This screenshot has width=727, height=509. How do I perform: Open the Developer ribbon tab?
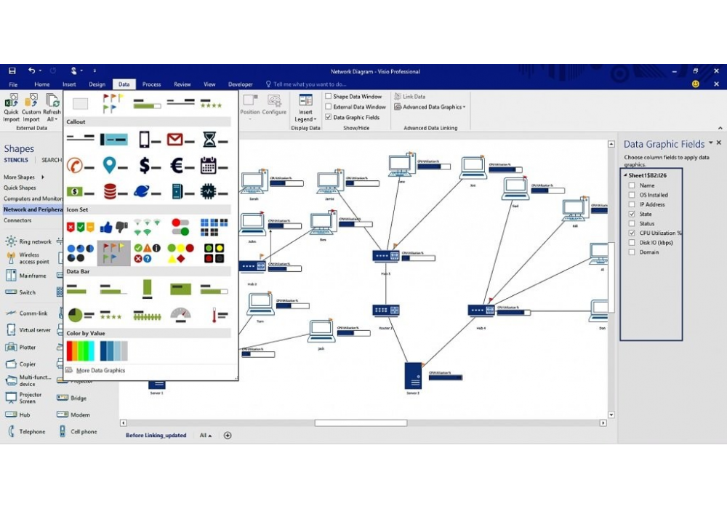pos(240,84)
